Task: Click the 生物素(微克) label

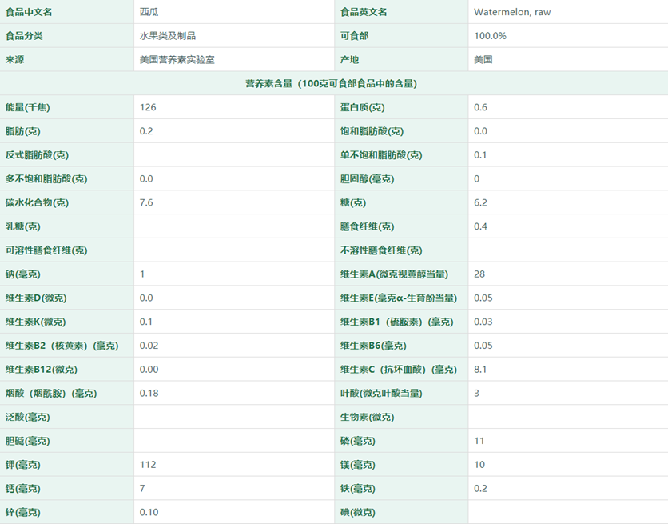Action: click(x=367, y=417)
